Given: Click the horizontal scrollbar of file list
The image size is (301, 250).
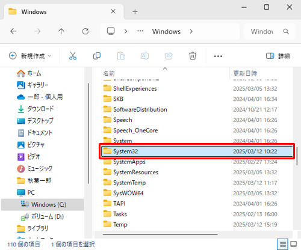Looking at the screenshot, I should click(x=160, y=234).
